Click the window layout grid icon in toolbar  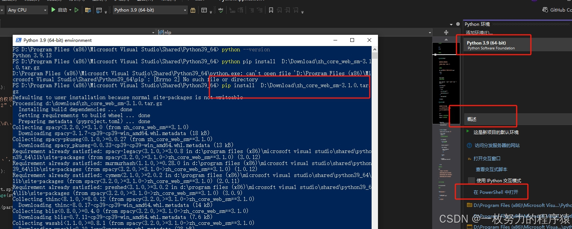coord(204,10)
